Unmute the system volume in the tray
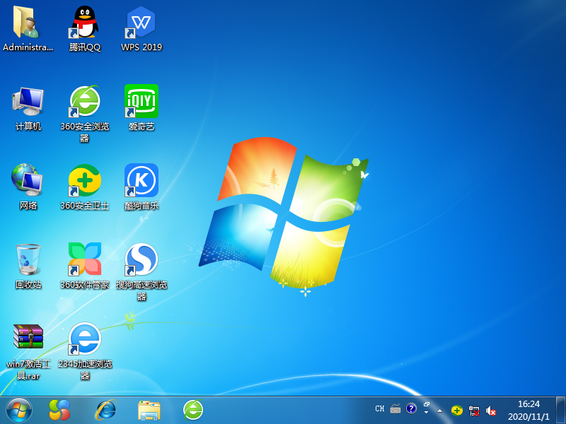566x424 pixels. click(x=492, y=410)
